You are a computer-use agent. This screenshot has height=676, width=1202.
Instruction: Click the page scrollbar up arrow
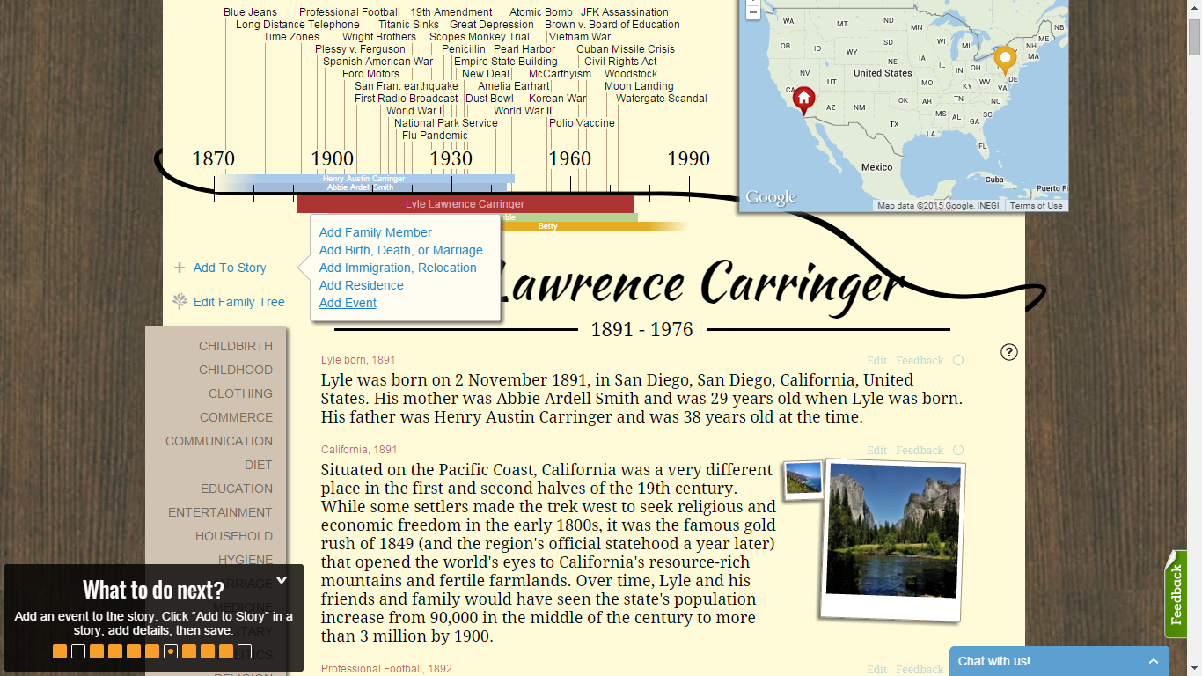tap(1194, 7)
